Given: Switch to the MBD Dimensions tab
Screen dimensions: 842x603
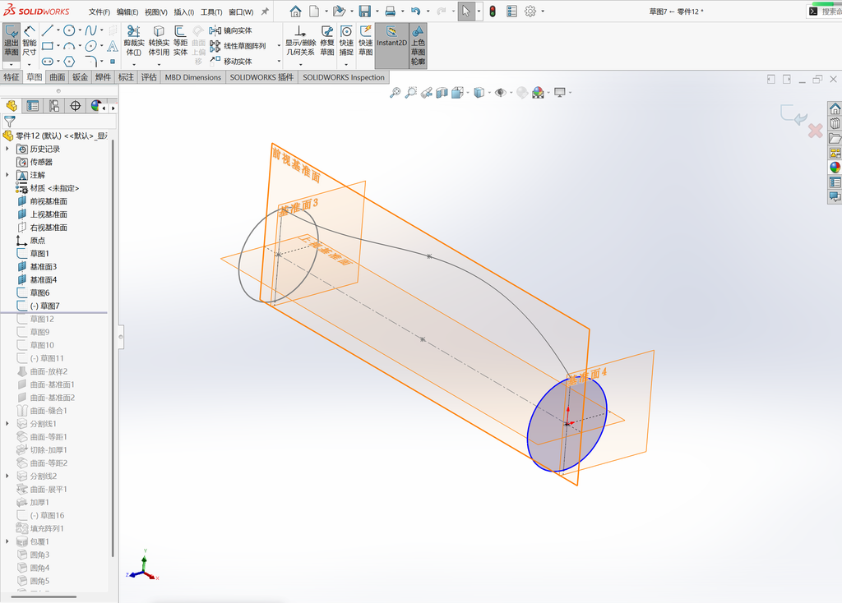Looking at the screenshot, I should coord(192,77).
